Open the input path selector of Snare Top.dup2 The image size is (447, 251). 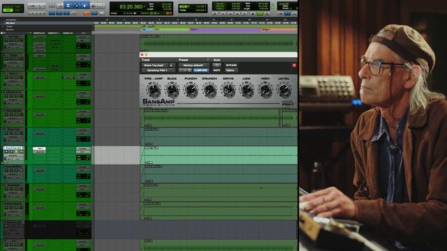pos(83,149)
